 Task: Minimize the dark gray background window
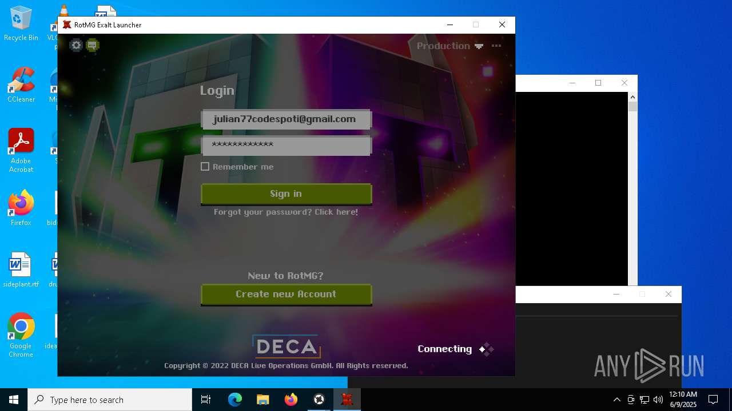(616, 294)
